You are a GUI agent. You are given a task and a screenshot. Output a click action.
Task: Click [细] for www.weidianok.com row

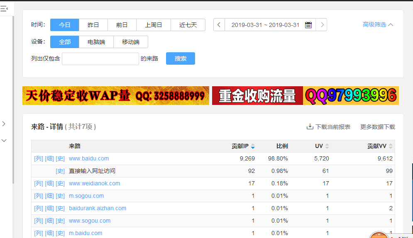49,183
